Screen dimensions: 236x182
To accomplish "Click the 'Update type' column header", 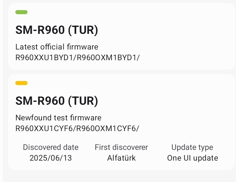I will tap(193, 147).
